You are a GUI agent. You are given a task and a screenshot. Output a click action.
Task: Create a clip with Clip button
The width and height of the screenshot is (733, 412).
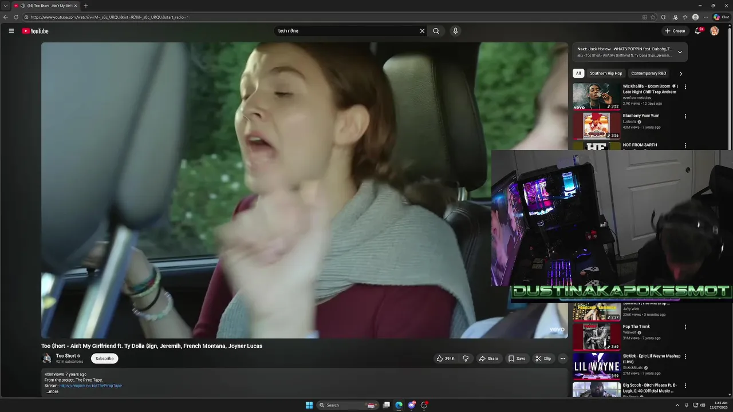543,359
